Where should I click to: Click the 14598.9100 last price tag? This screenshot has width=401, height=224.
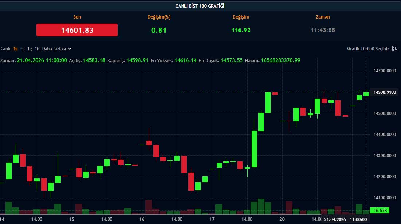coord(384,92)
